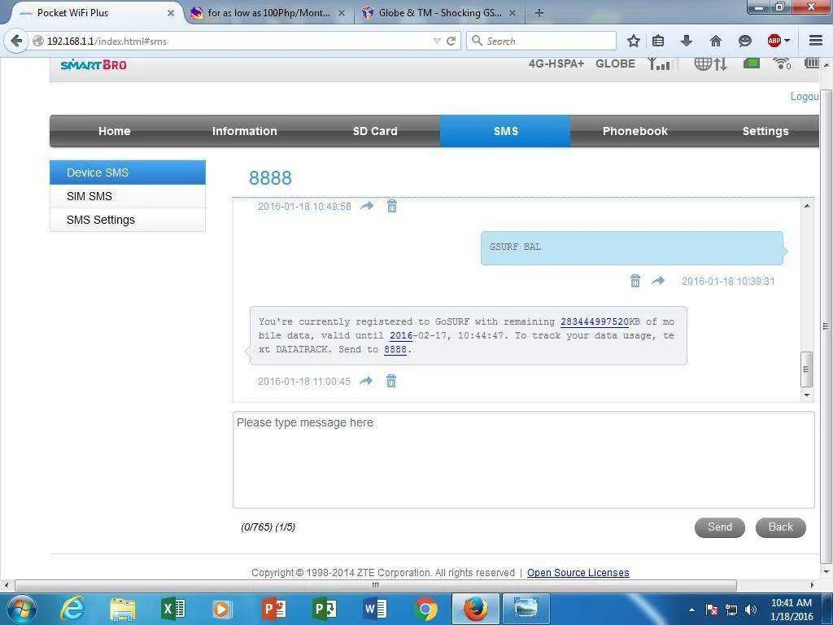Click the address bar URL

pyautogui.click(x=233, y=41)
